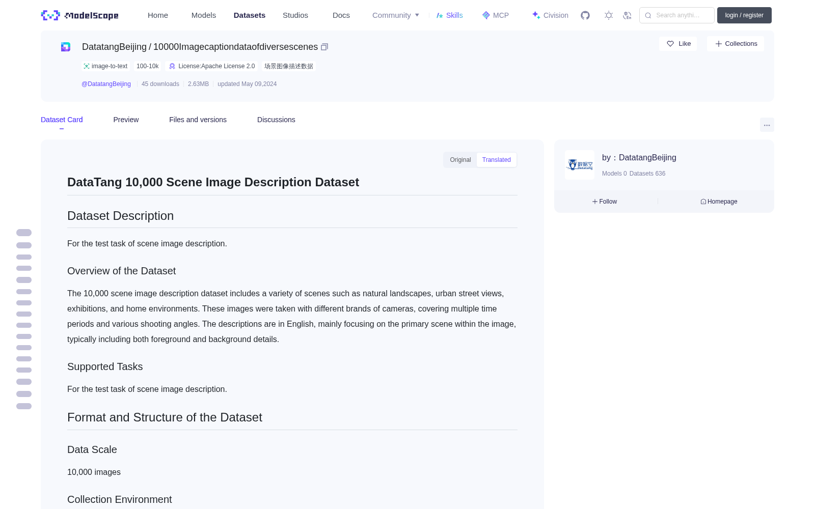Click Models 0 count in publisher card
The width and height of the screenshot is (815, 509).
coord(614,174)
